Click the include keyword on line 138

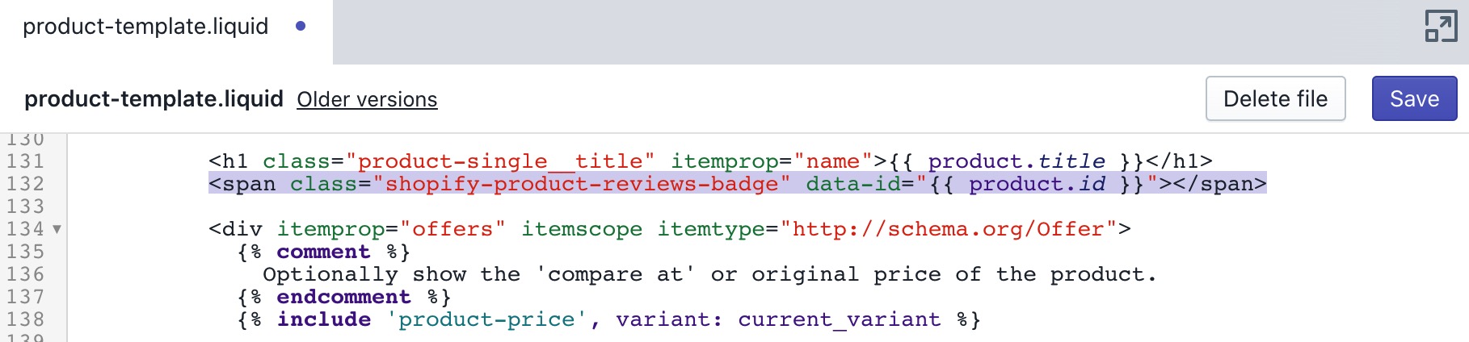[324, 319]
